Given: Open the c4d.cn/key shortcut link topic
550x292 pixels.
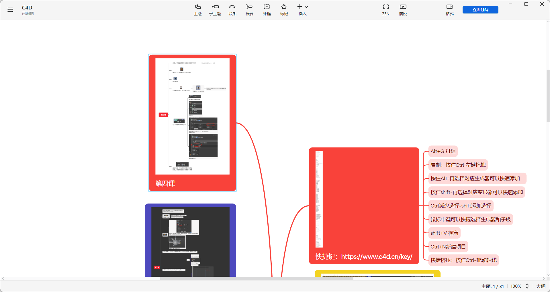Looking at the screenshot, I should click(x=364, y=256).
